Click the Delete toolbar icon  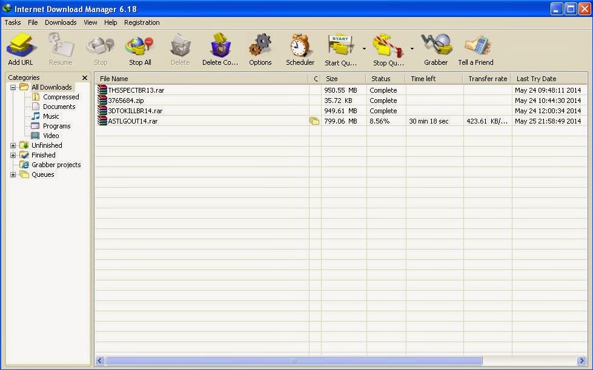pyautogui.click(x=181, y=45)
